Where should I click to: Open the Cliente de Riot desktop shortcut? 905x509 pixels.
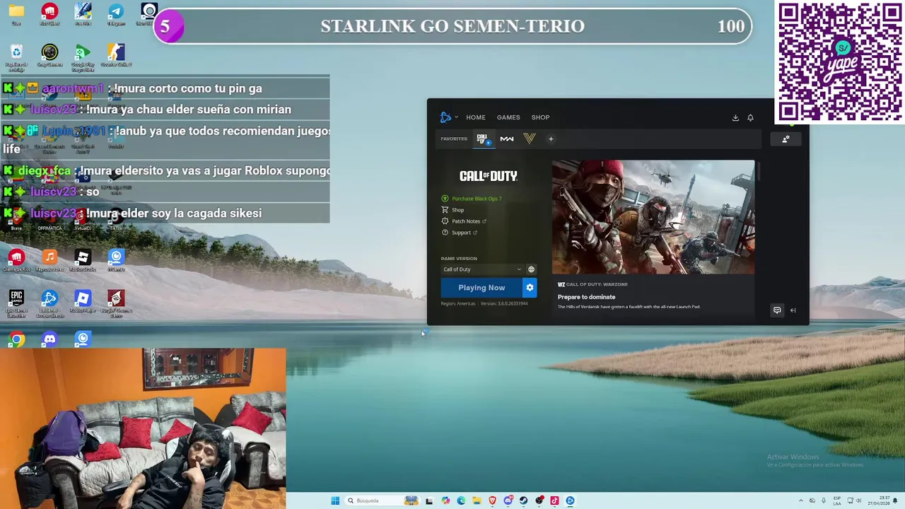point(16,260)
